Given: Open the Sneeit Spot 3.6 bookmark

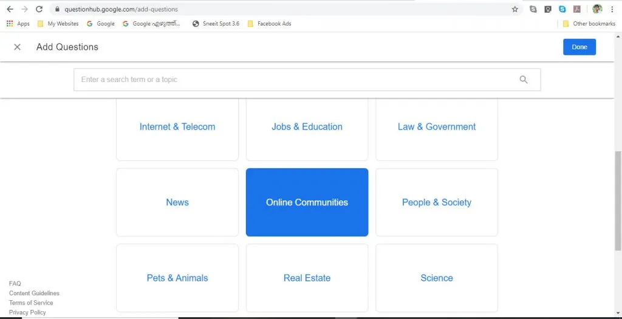Looking at the screenshot, I should (216, 24).
